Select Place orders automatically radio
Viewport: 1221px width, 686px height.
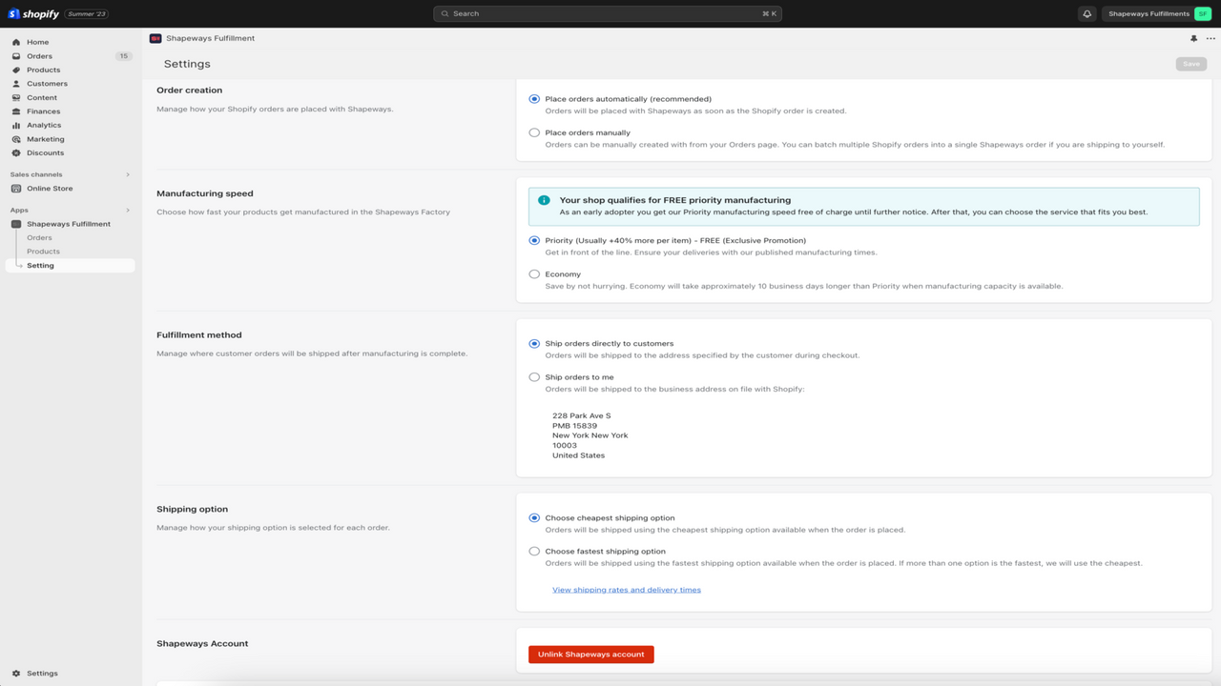click(534, 99)
